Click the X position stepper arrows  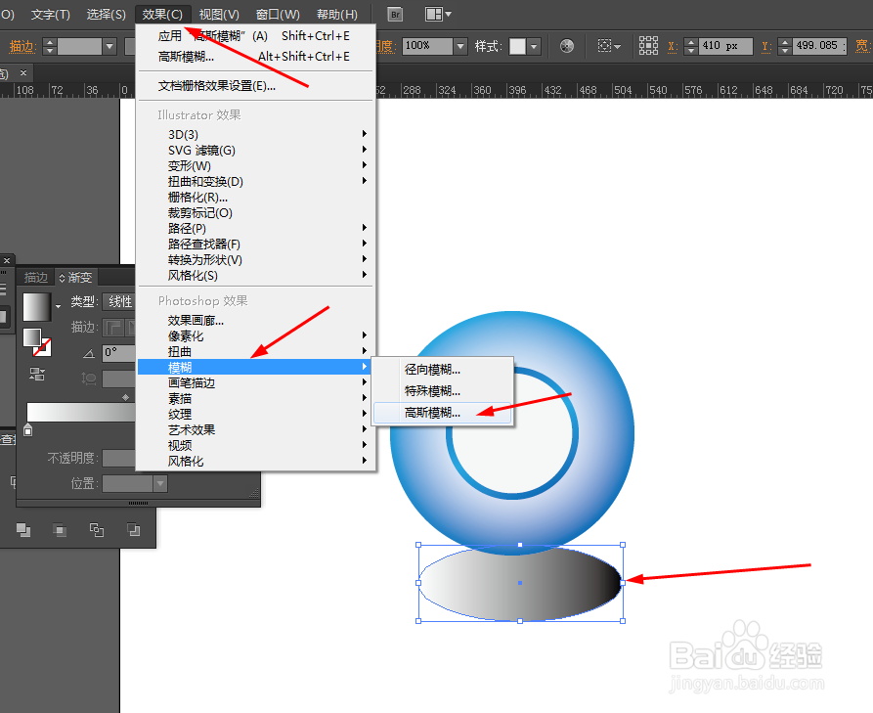[x=690, y=46]
